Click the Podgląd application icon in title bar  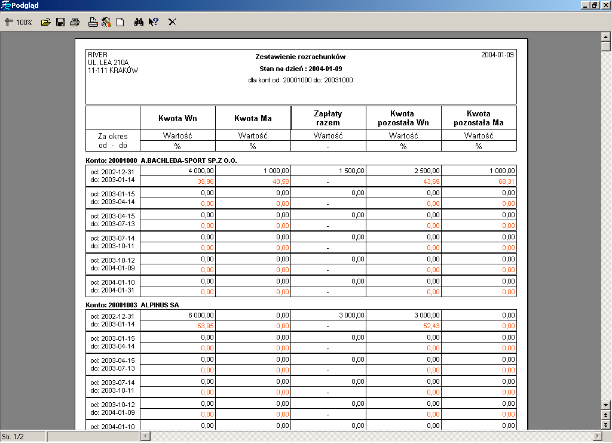[x=5, y=5]
